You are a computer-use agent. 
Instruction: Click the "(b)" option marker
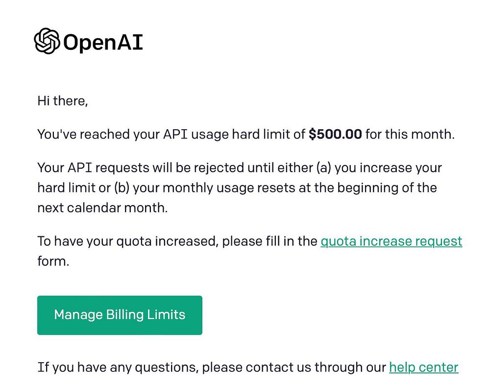tap(122, 188)
